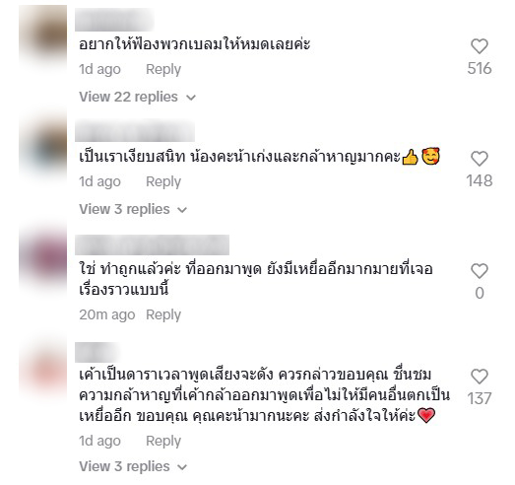Like the comment with 148 likes
This screenshot has height=485, width=515.
click(480, 159)
